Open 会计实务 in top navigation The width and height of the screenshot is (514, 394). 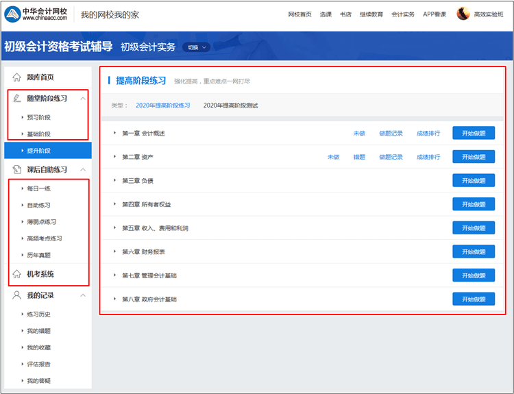click(x=403, y=14)
